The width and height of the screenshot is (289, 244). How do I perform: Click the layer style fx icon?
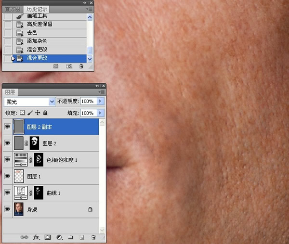click(x=36, y=237)
